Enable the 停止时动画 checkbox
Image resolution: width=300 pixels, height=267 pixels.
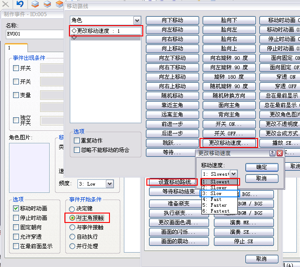click(x=16, y=218)
